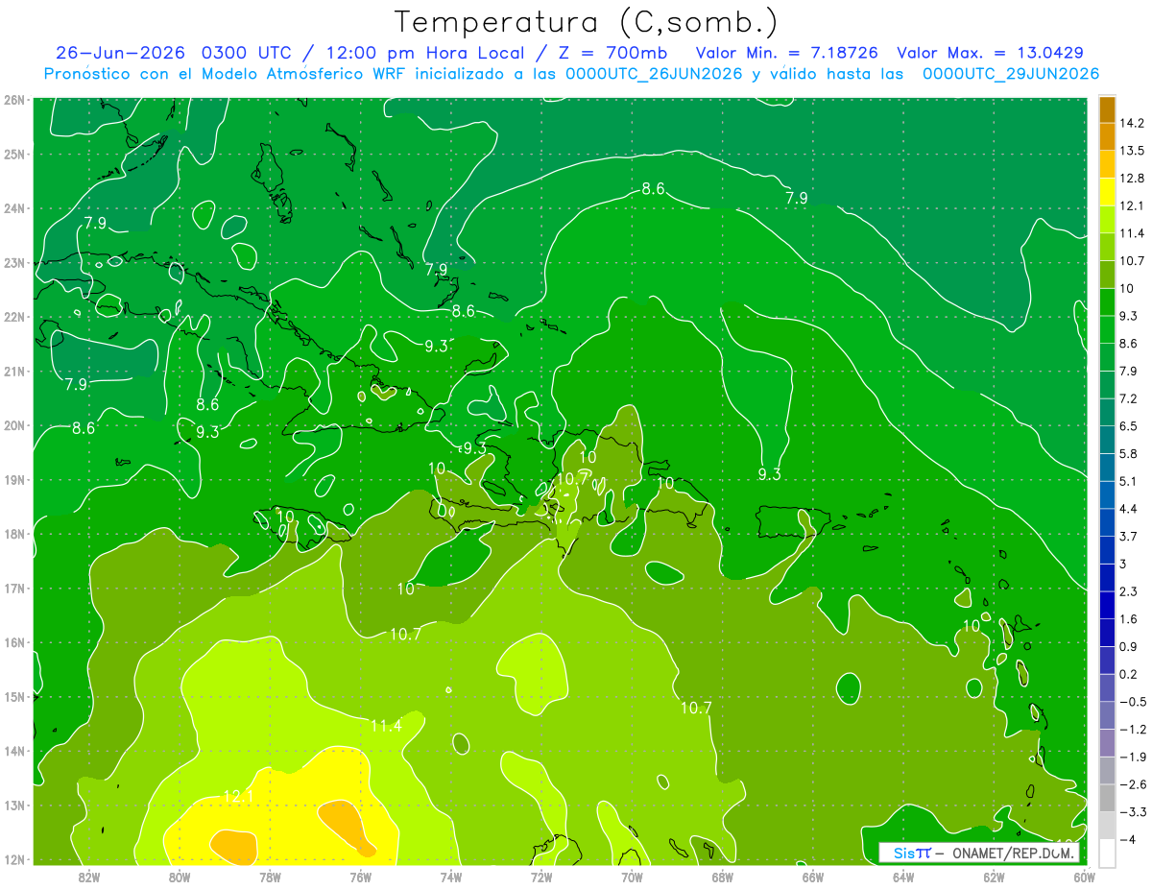Image resolution: width=1152 pixels, height=890 pixels.
Task: Click the '6.5' colorbar label
Action: (x=1129, y=425)
